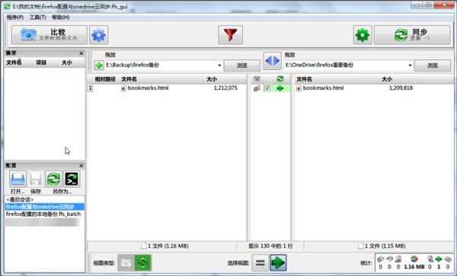Open the 程序(P) menu
Viewport: 457px width, 276px height.
coord(15,17)
